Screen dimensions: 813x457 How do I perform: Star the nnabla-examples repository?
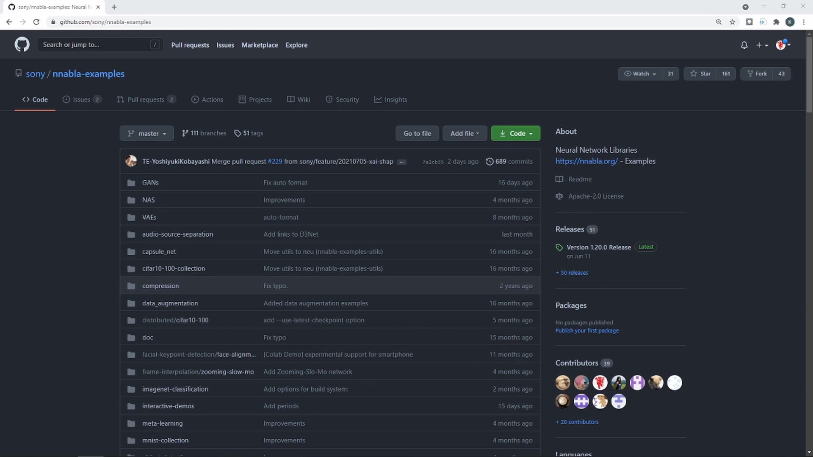coord(700,74)
